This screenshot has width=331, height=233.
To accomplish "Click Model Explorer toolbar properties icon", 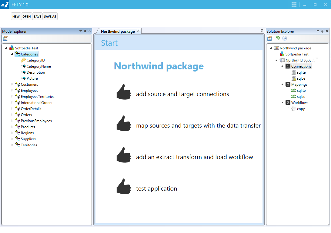I will pos(5,38).
